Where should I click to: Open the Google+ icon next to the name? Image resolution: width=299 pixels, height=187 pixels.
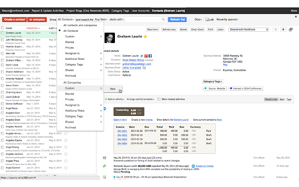[146, 56]
